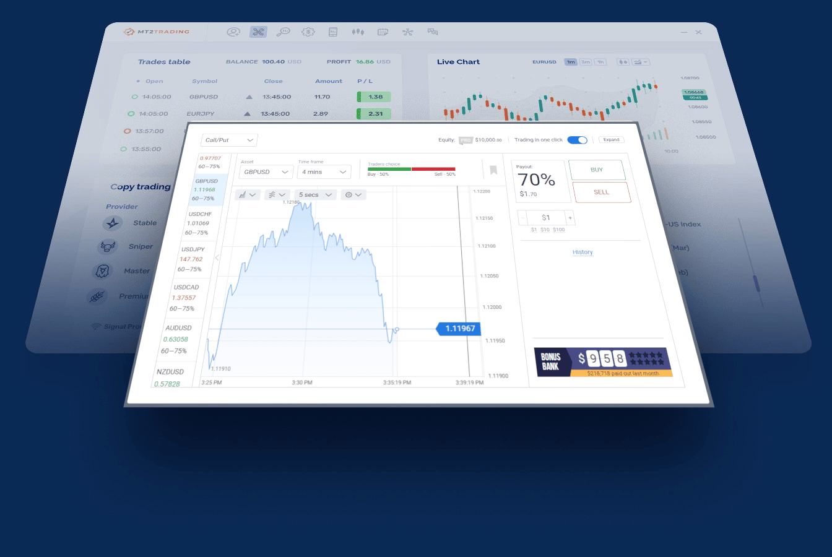The height and width of the screenshot is (557, 832).
Task: Click the vertical slider handle in back window
Action: pyautogui.click(x=756, y=283)
